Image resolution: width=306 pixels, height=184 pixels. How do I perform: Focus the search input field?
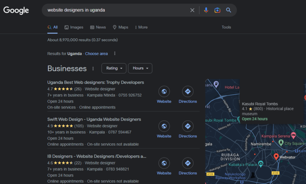click(x=117, y=10)
